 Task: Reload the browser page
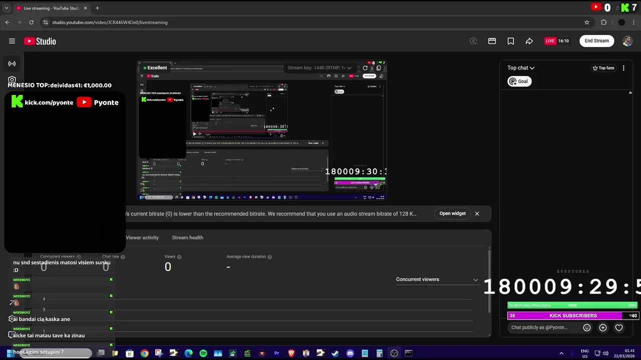coord(31,22)
